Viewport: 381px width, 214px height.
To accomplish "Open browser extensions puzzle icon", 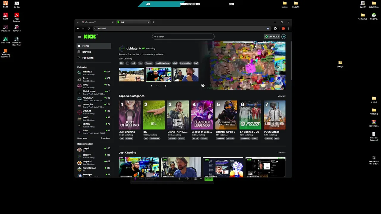I will point(275,29).
